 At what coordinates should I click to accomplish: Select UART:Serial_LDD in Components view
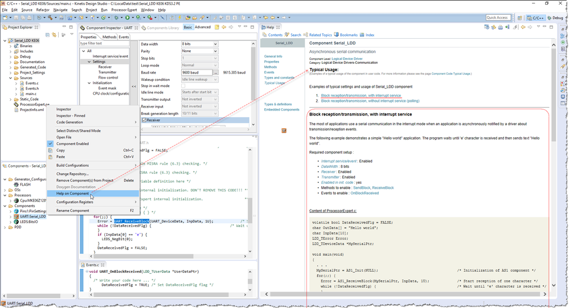(32, 216)
